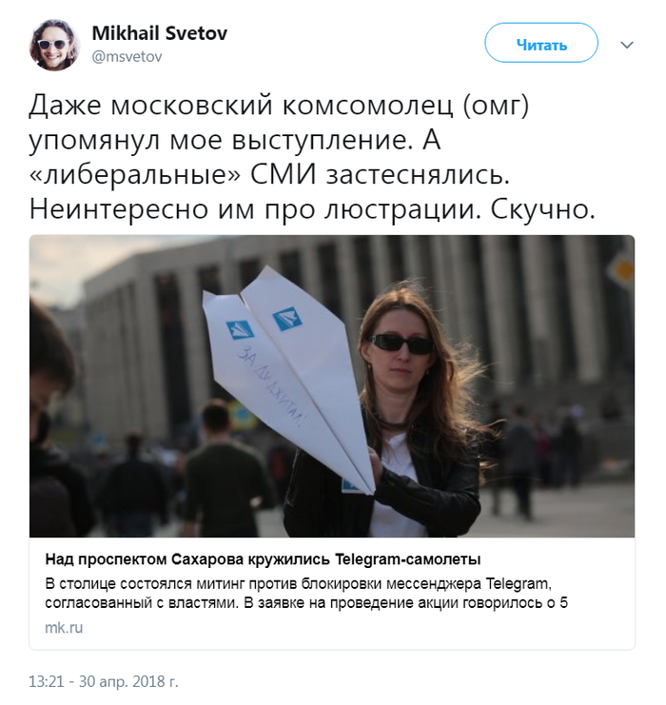Screen dimensions: 666x705
Task: Click the mk.ru domain label
Action: [x=64, y=628]
